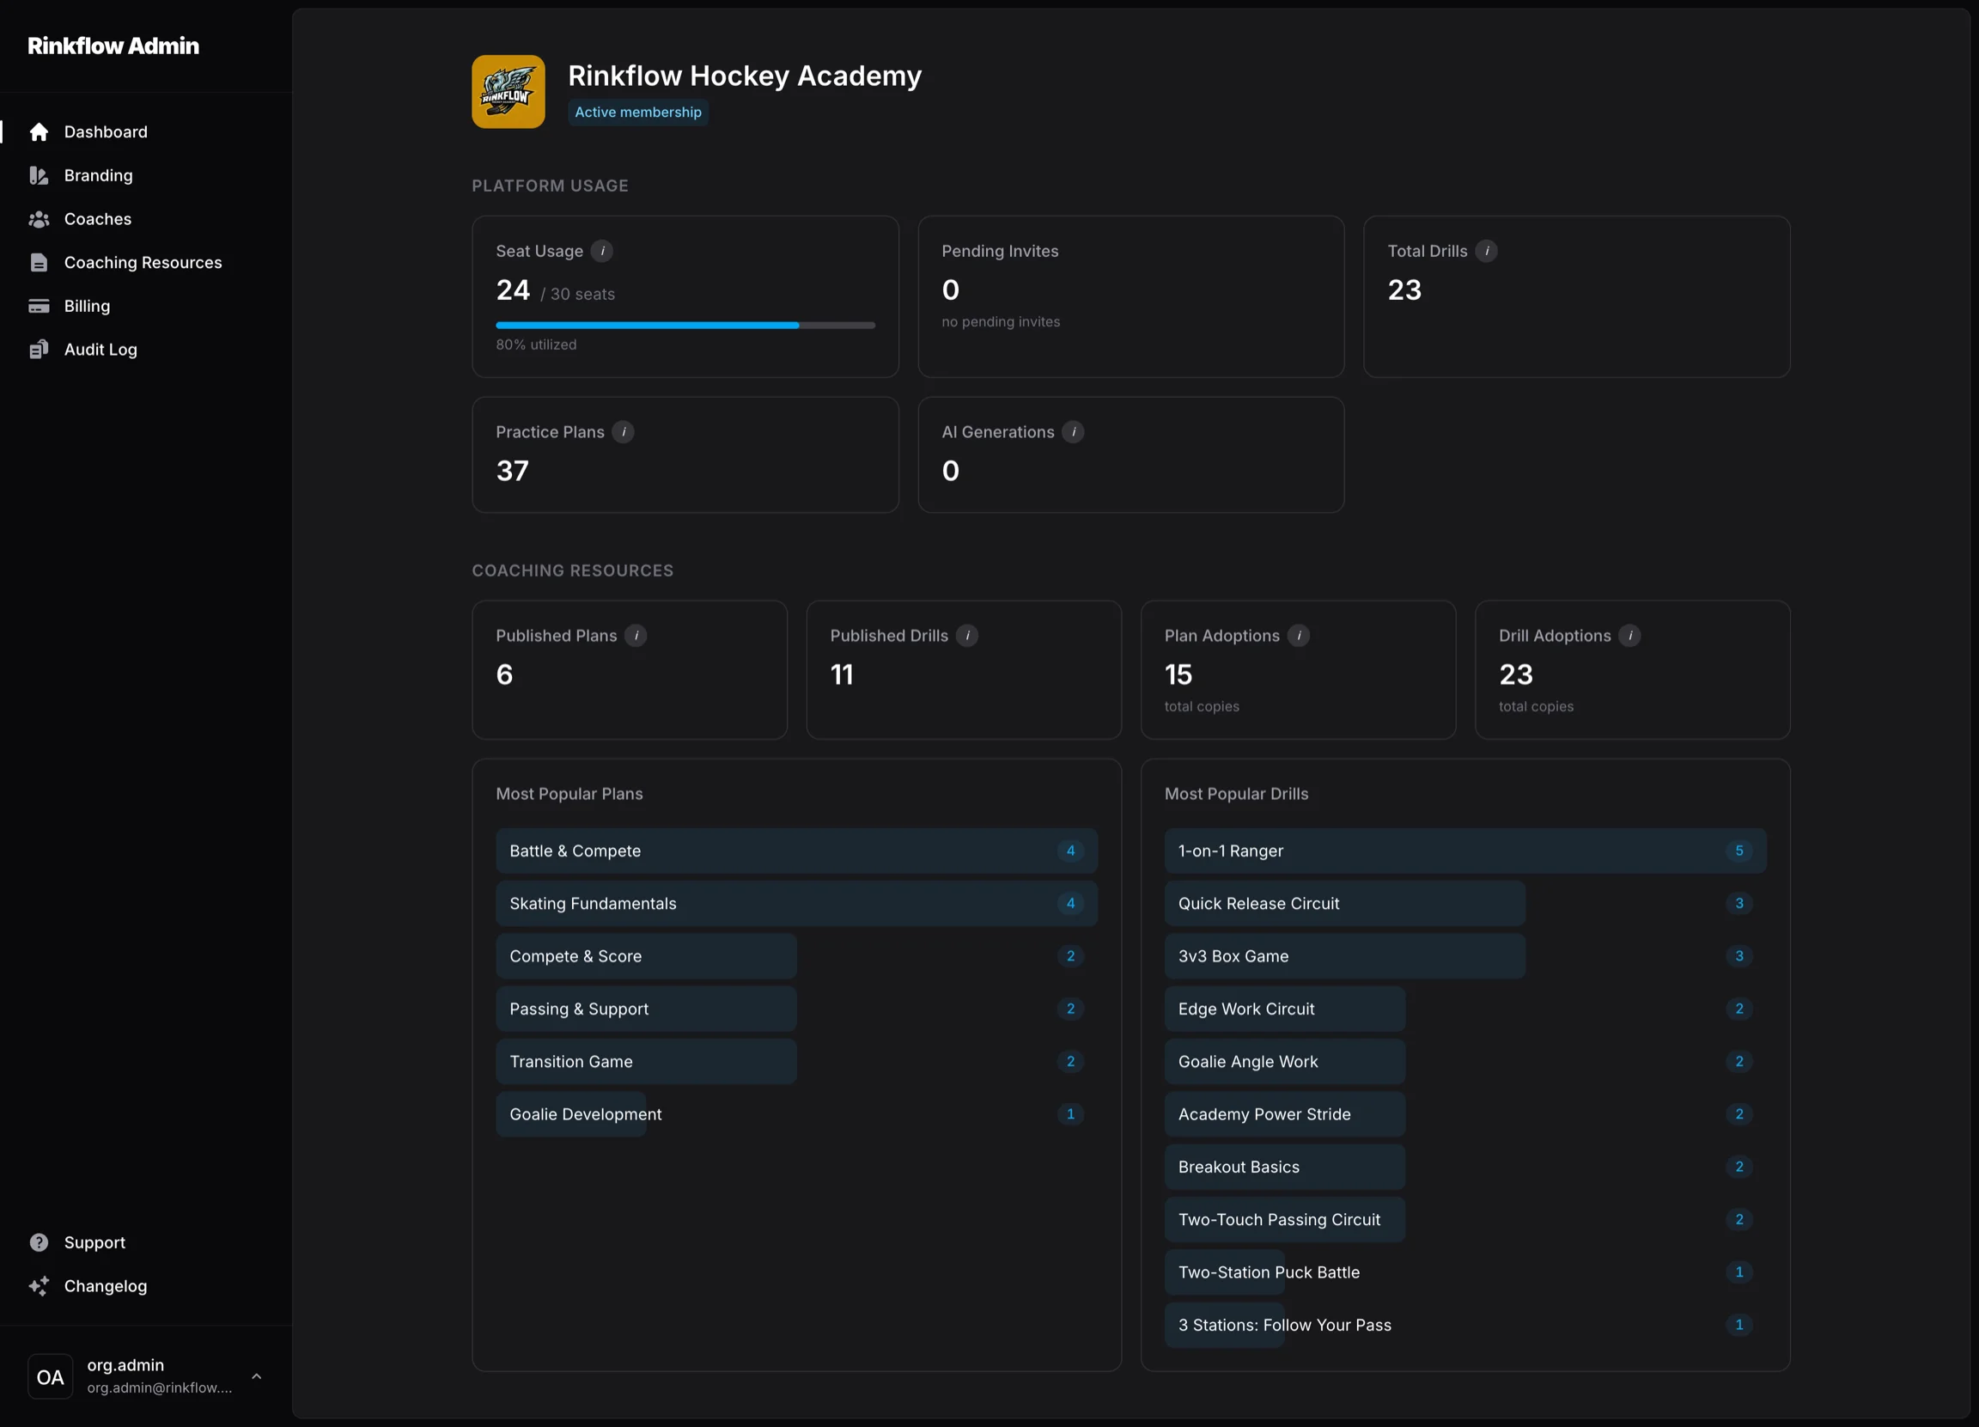Screen dimensions: 1979x1427
Task: Click the Branding palette icon
Action: pos(39,175)
